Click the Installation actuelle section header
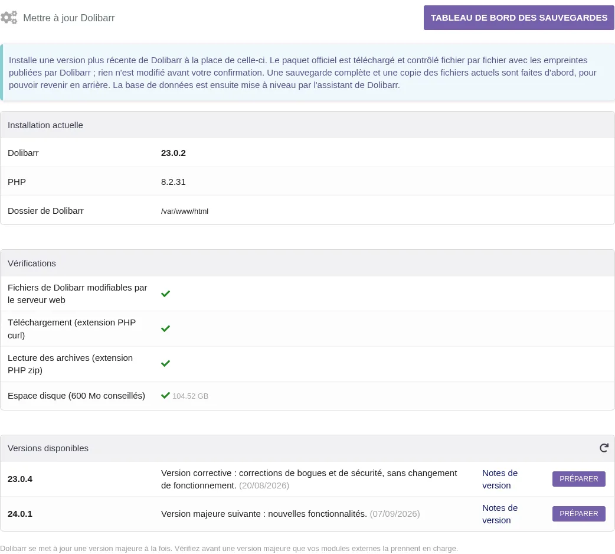 [x=307, y=125]
